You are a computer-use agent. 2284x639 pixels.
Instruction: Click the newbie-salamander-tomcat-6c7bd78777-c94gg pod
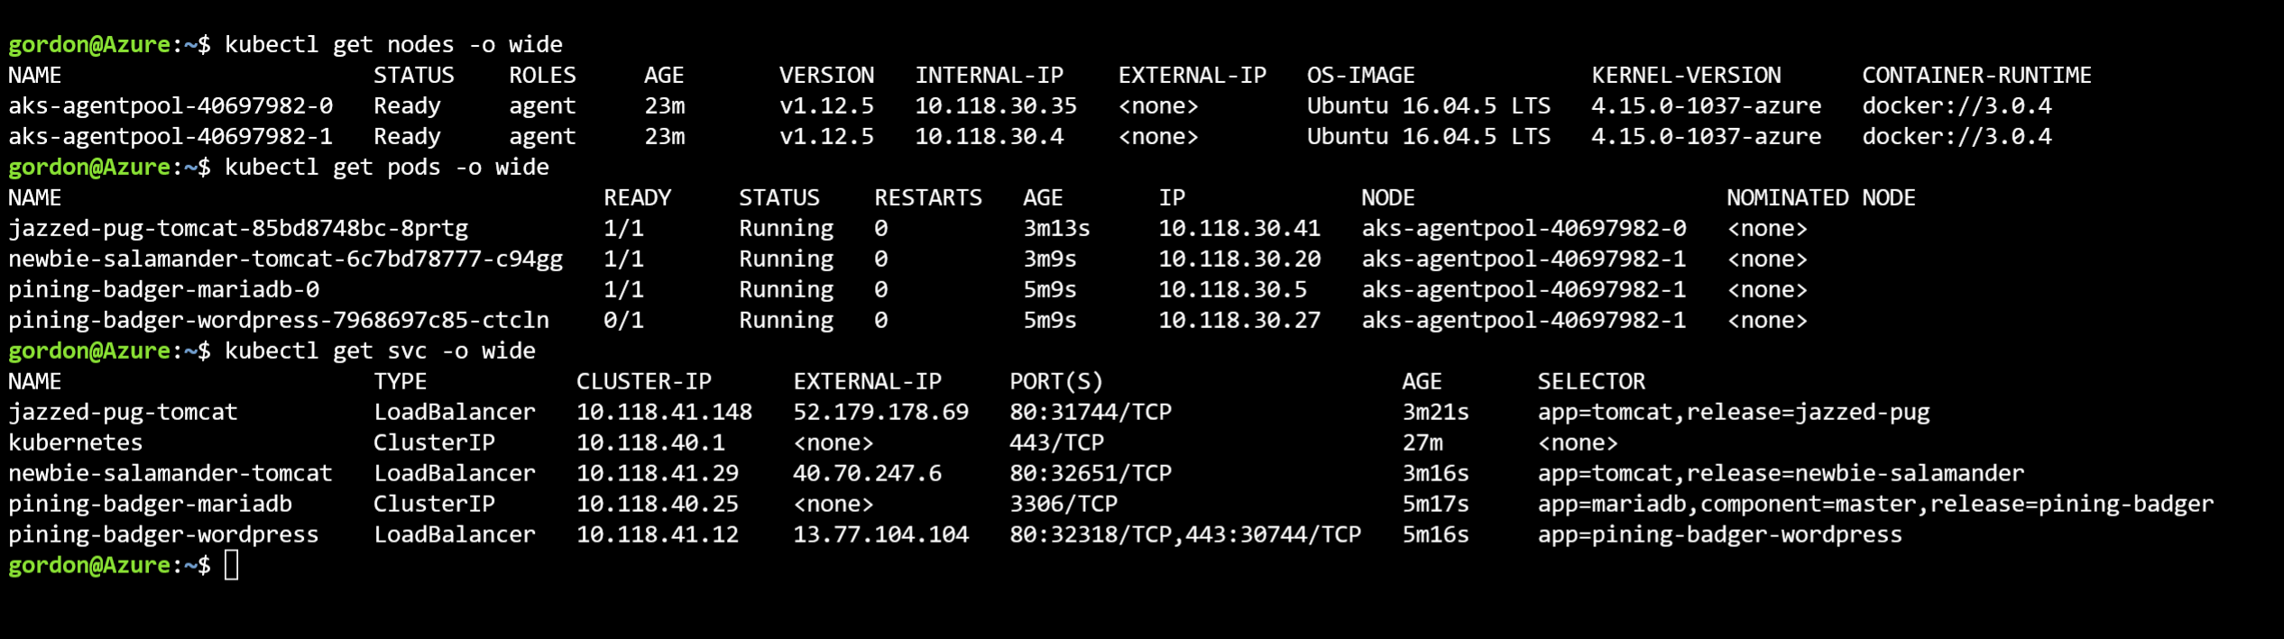click(x=285, y=259)
